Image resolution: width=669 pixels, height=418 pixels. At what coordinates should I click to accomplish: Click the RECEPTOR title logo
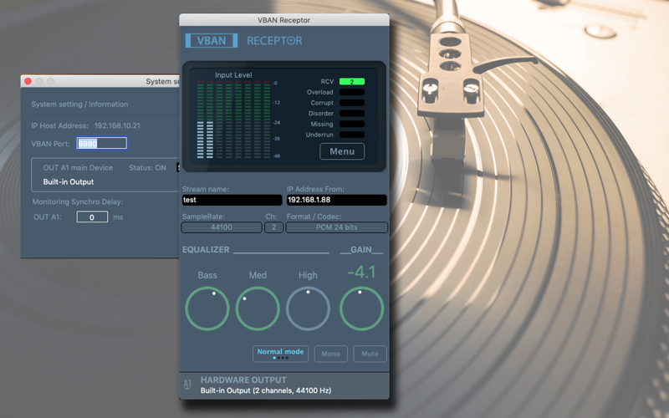(x=274, y=40)
